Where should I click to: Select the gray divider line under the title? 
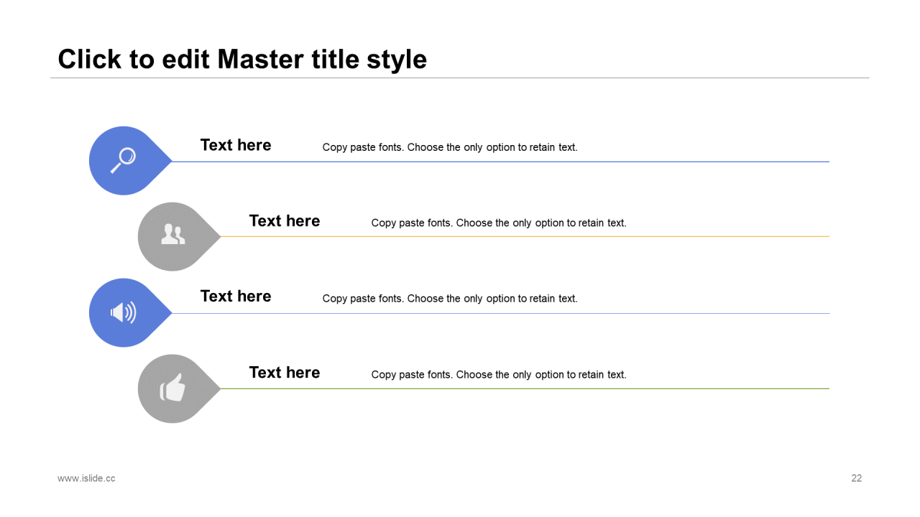tap(460, 78)
